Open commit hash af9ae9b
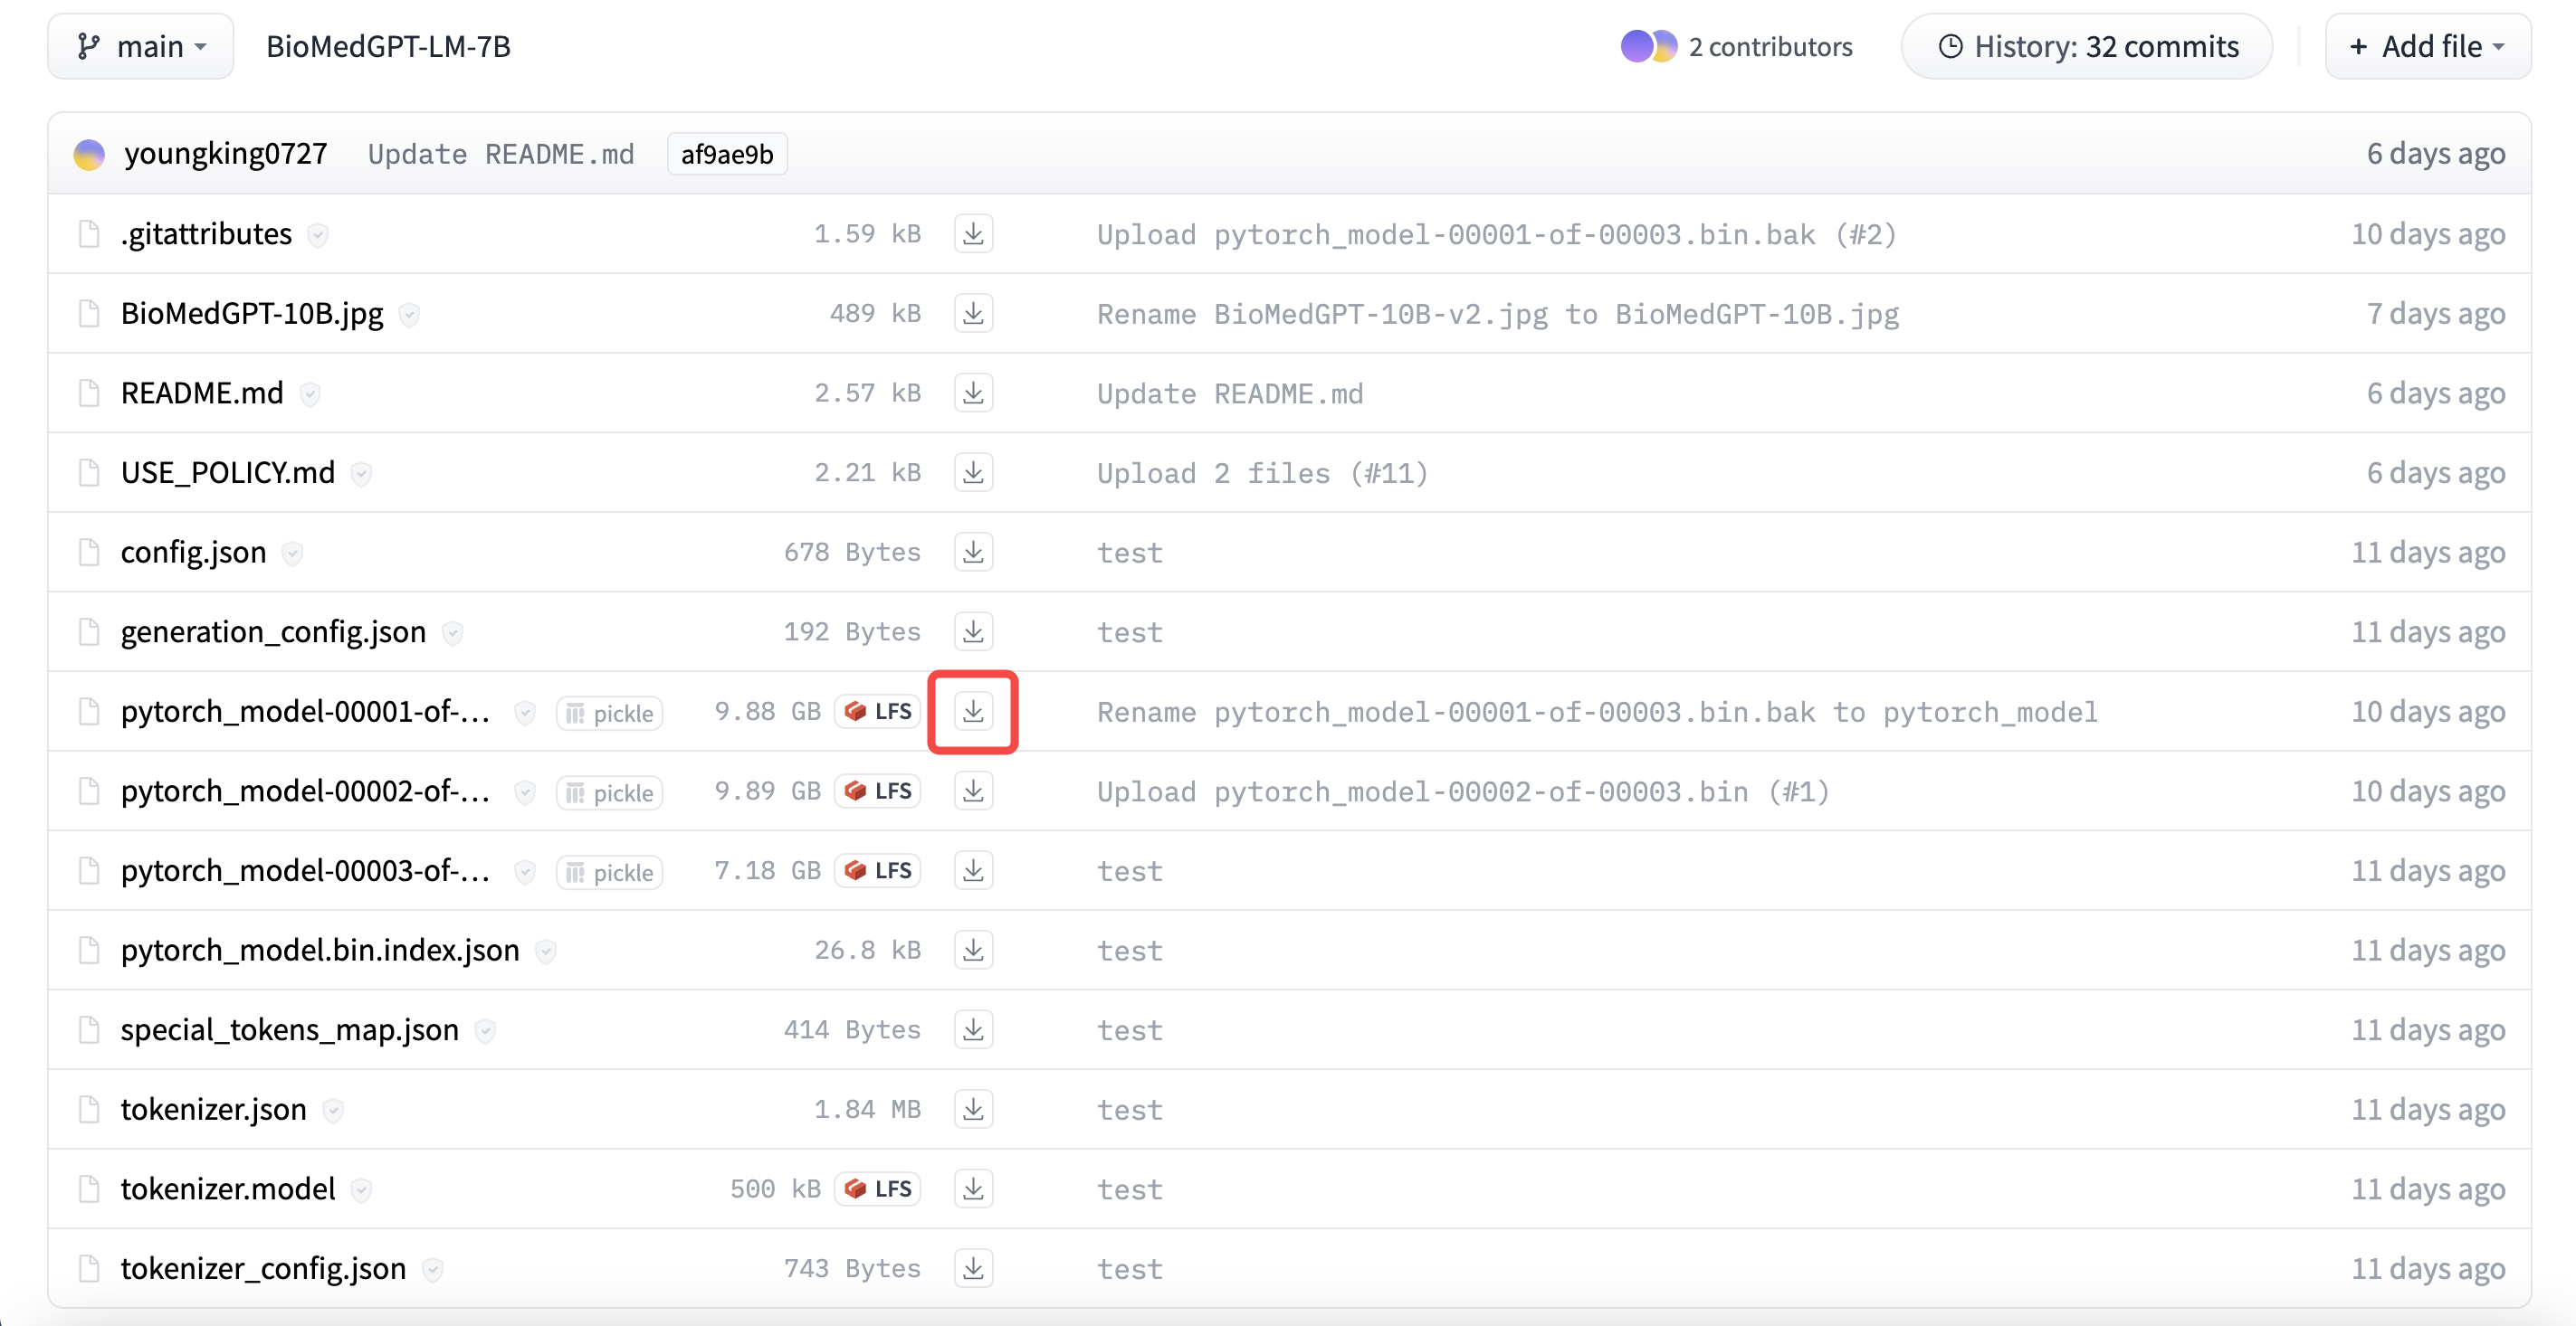2576x1326 pixels. tap(727, 154)
